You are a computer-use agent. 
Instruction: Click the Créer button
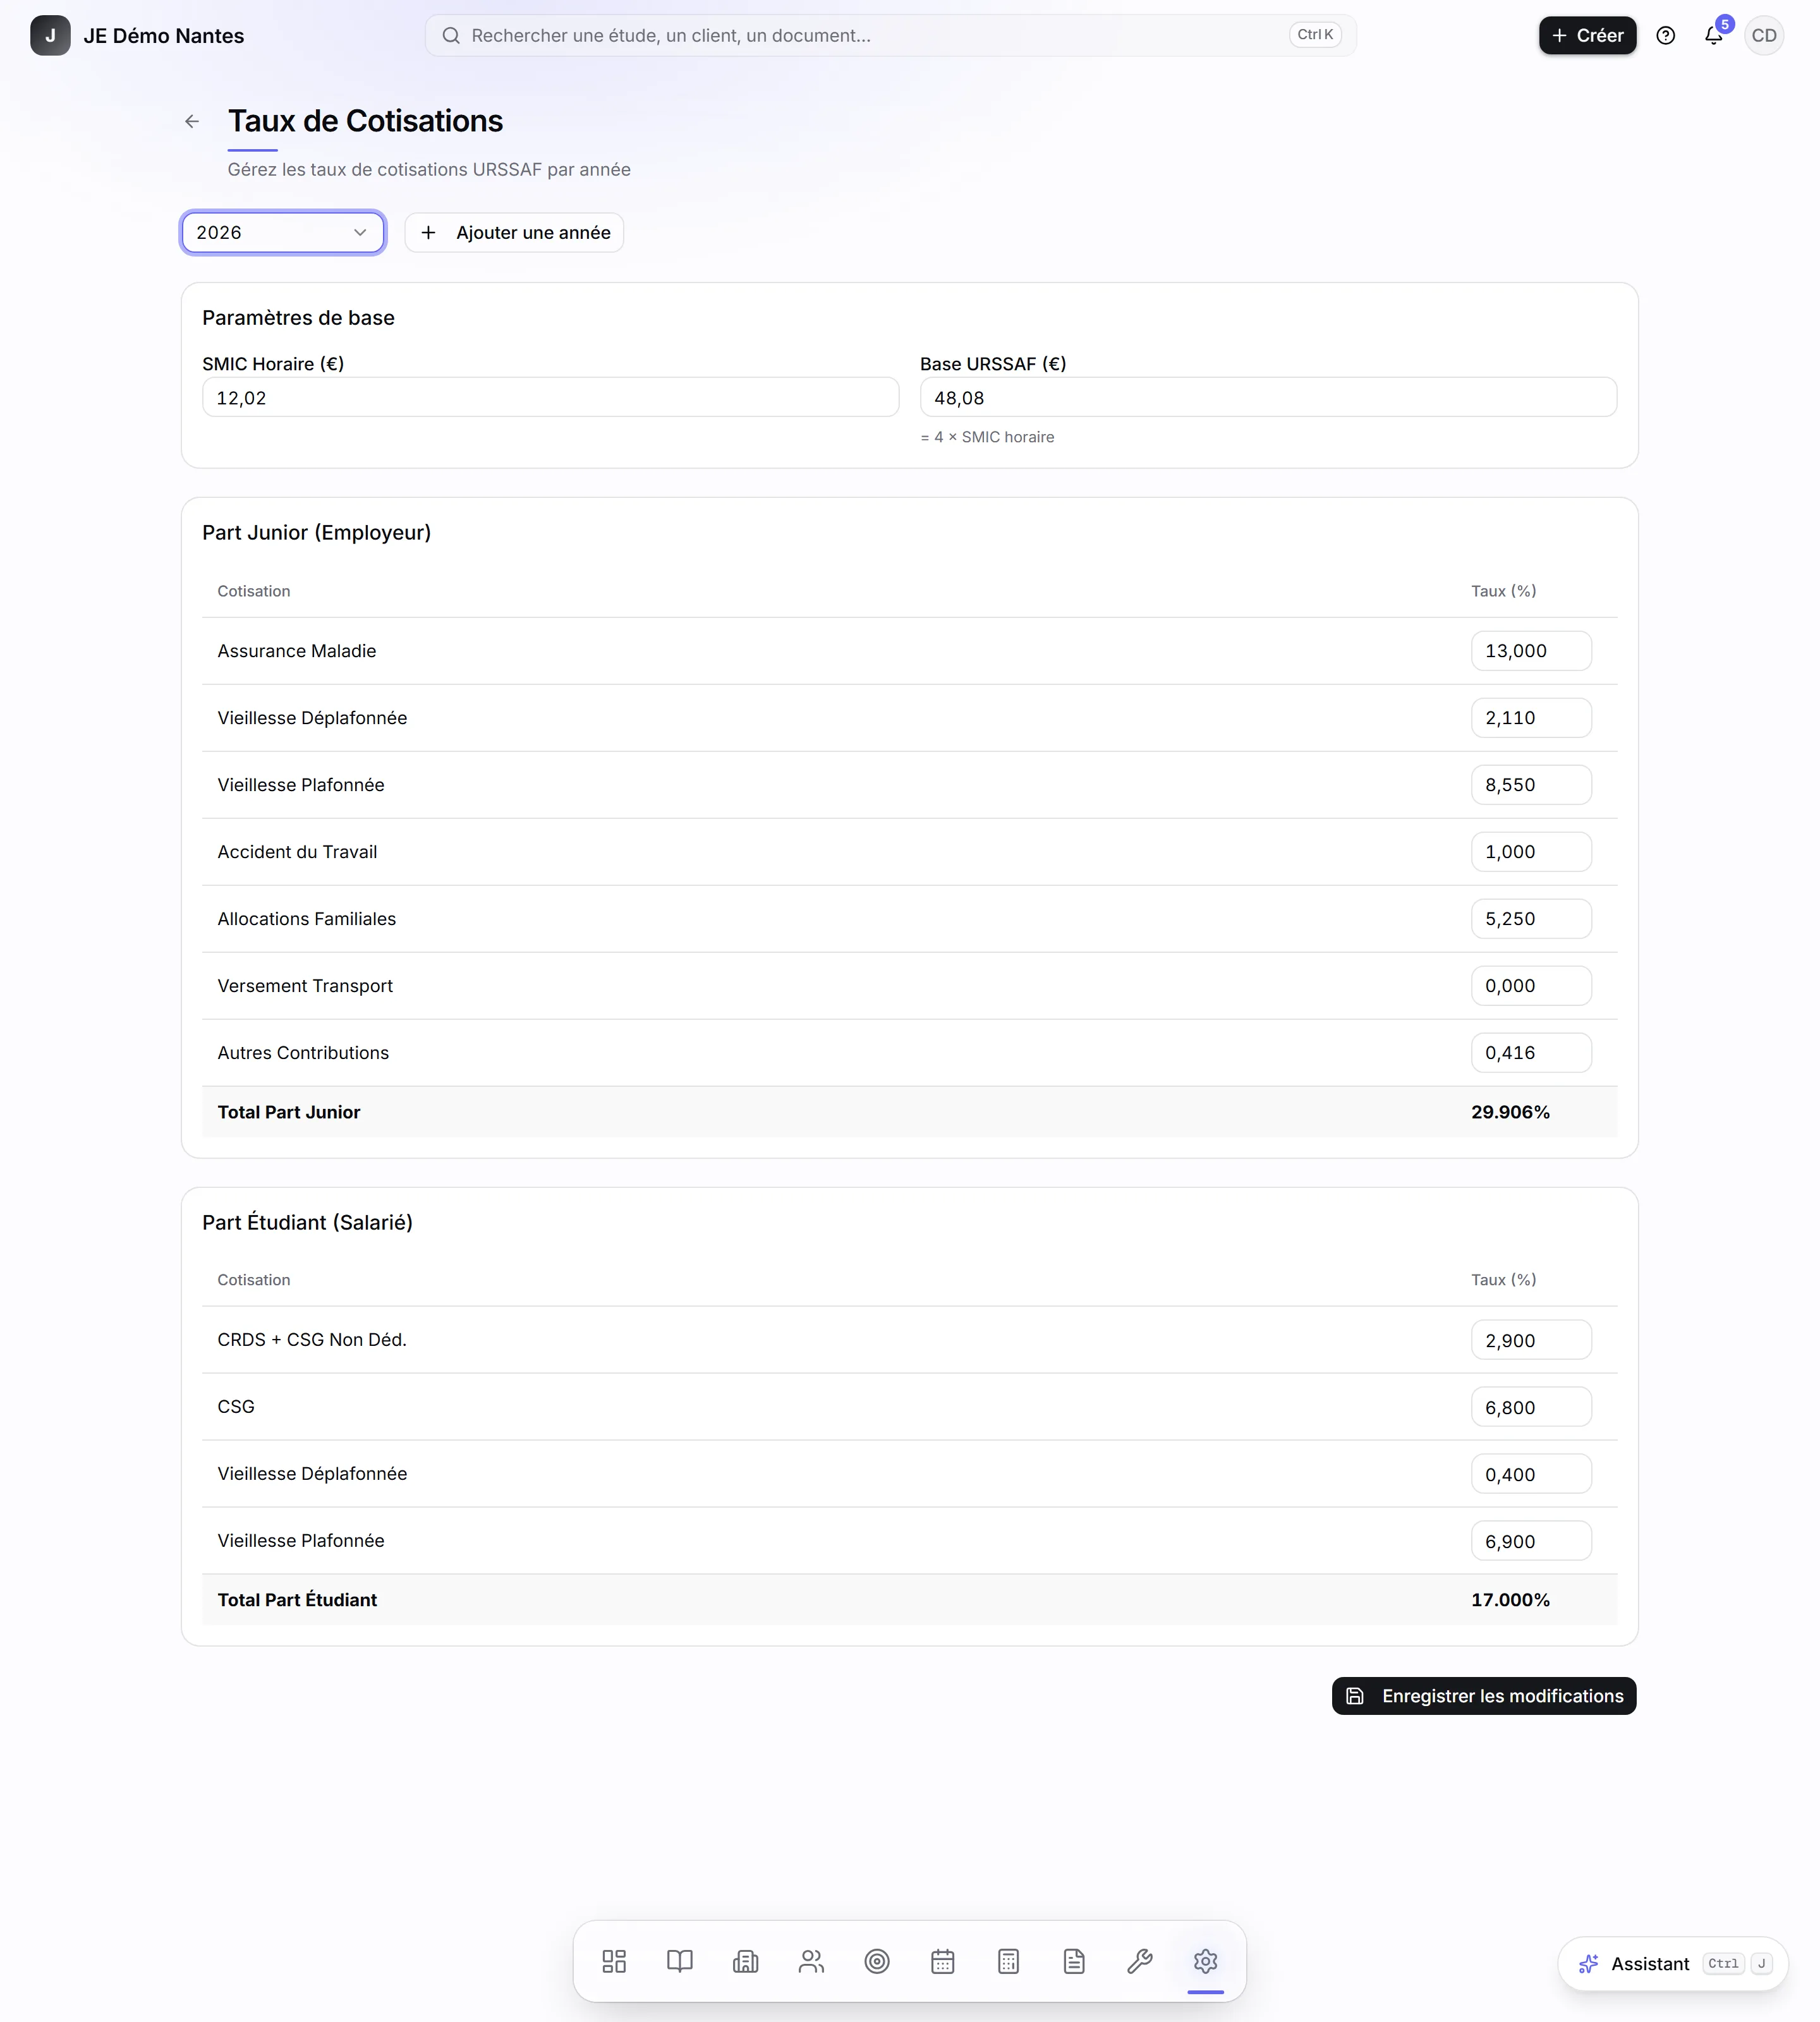(x=1588, y=36)
